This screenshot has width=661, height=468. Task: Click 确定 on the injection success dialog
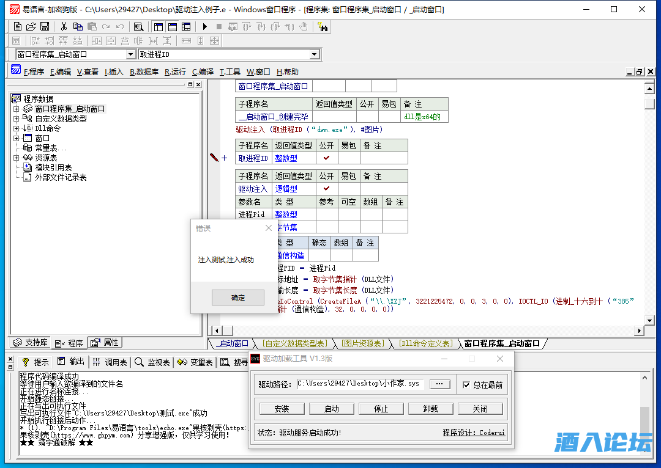click(237, 298)
